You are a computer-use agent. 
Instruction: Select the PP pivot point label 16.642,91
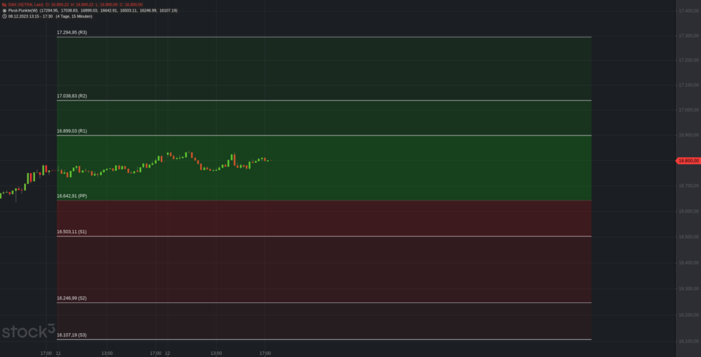pos(72,196)
